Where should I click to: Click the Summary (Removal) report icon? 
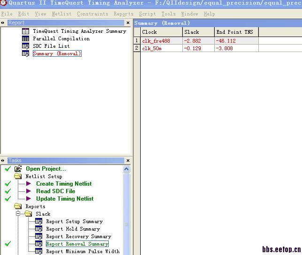[x=25, y=53]
